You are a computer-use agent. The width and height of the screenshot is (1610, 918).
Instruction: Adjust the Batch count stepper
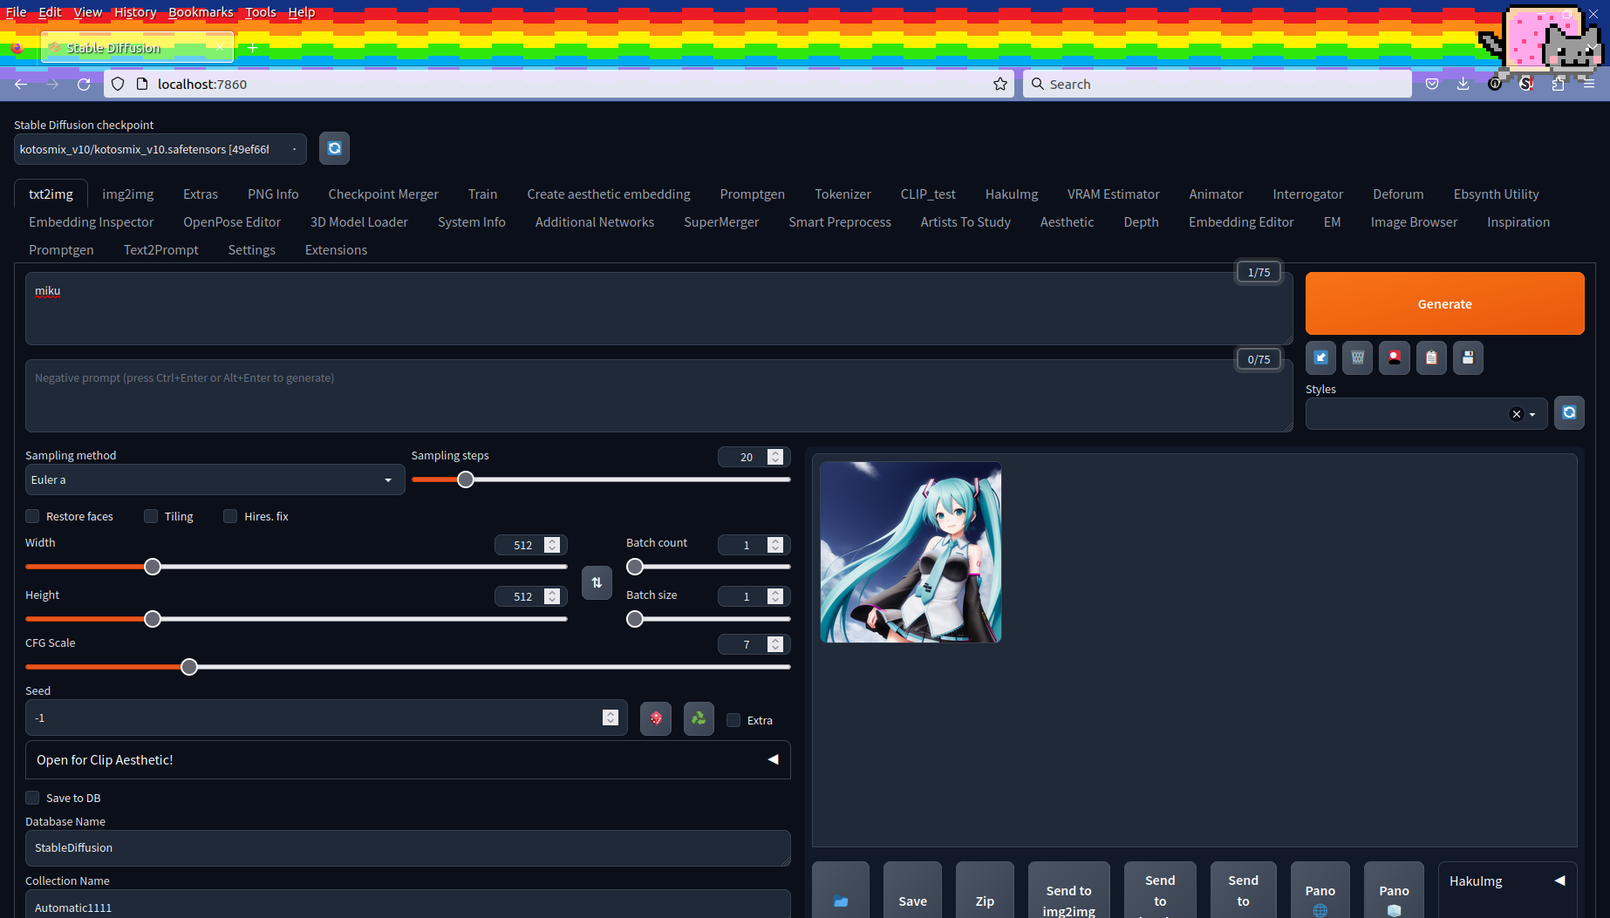pyautogui.click(x=775, y=545)
